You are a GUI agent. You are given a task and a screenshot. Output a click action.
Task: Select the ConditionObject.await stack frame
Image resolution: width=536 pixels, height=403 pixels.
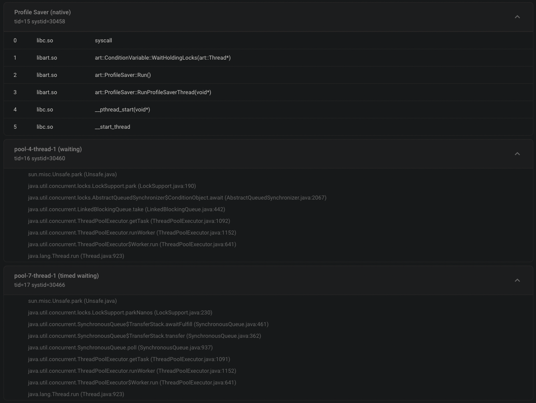tap(177, 197)
